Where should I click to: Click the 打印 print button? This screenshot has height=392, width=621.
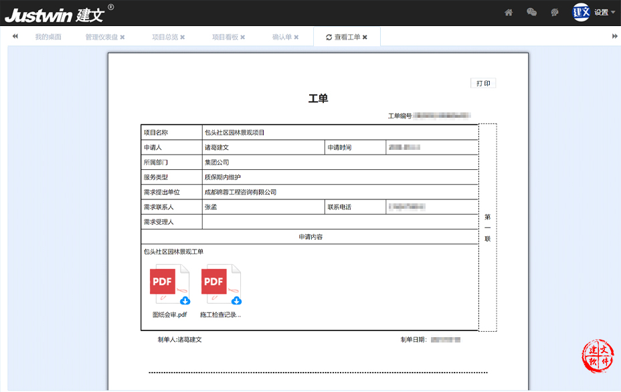point(483,84)
